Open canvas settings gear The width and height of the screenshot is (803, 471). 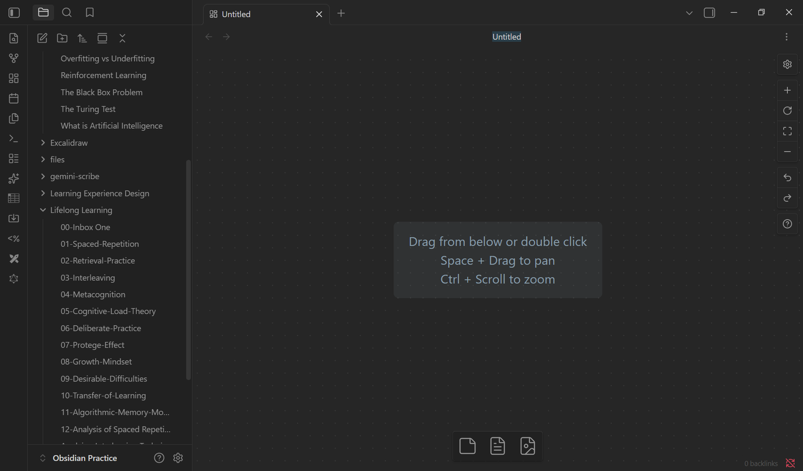coord(787,65)
